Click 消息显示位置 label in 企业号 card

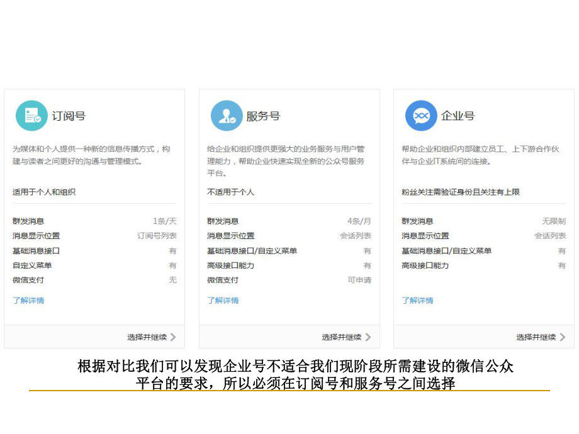coord(425,235)
